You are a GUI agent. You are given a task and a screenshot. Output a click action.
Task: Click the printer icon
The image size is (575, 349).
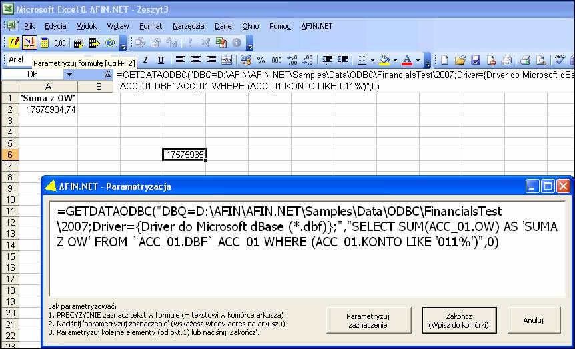[526, 60]
